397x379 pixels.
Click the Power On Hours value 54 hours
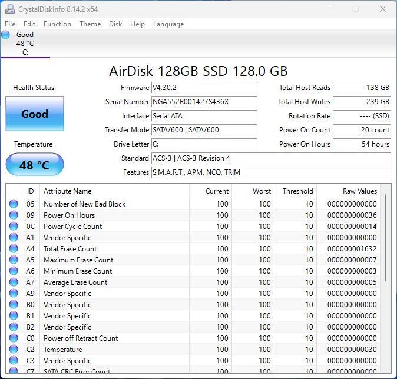[x=362, y=144]
